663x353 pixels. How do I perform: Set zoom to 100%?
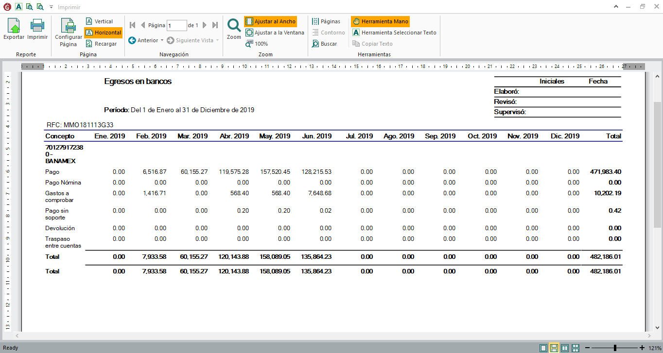pyautogui.click(x=257, y=44)
